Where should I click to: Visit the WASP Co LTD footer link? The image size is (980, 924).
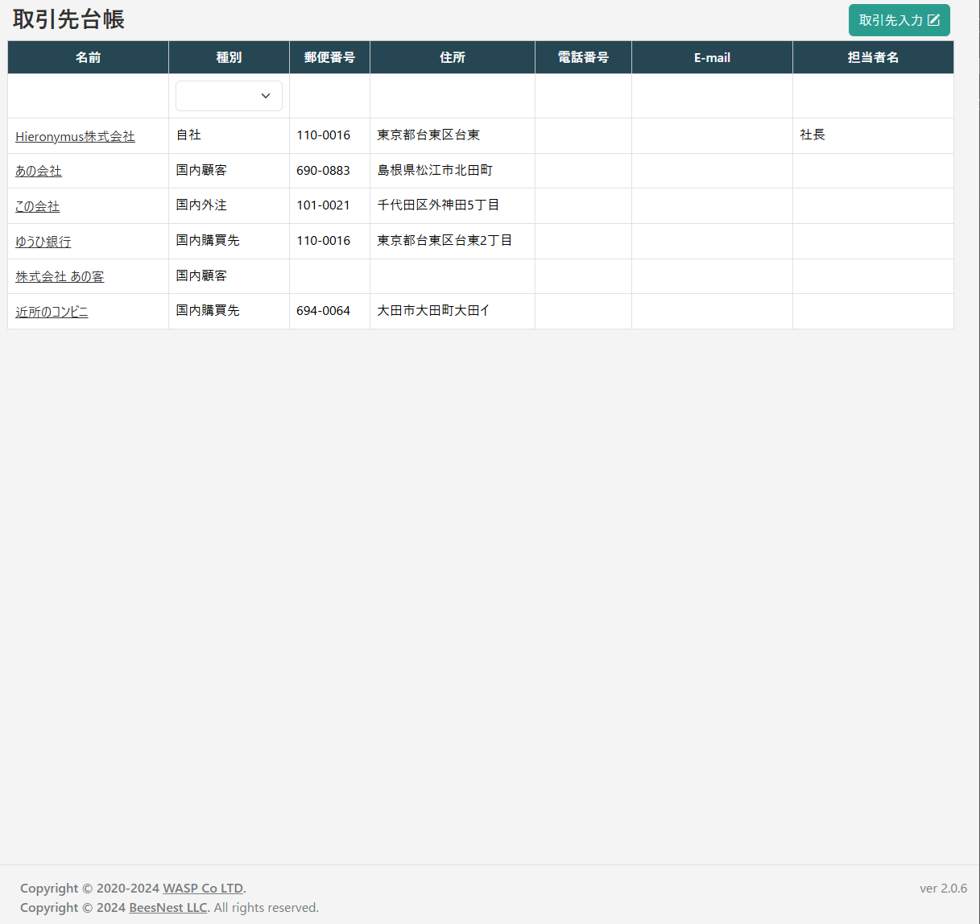203,888
